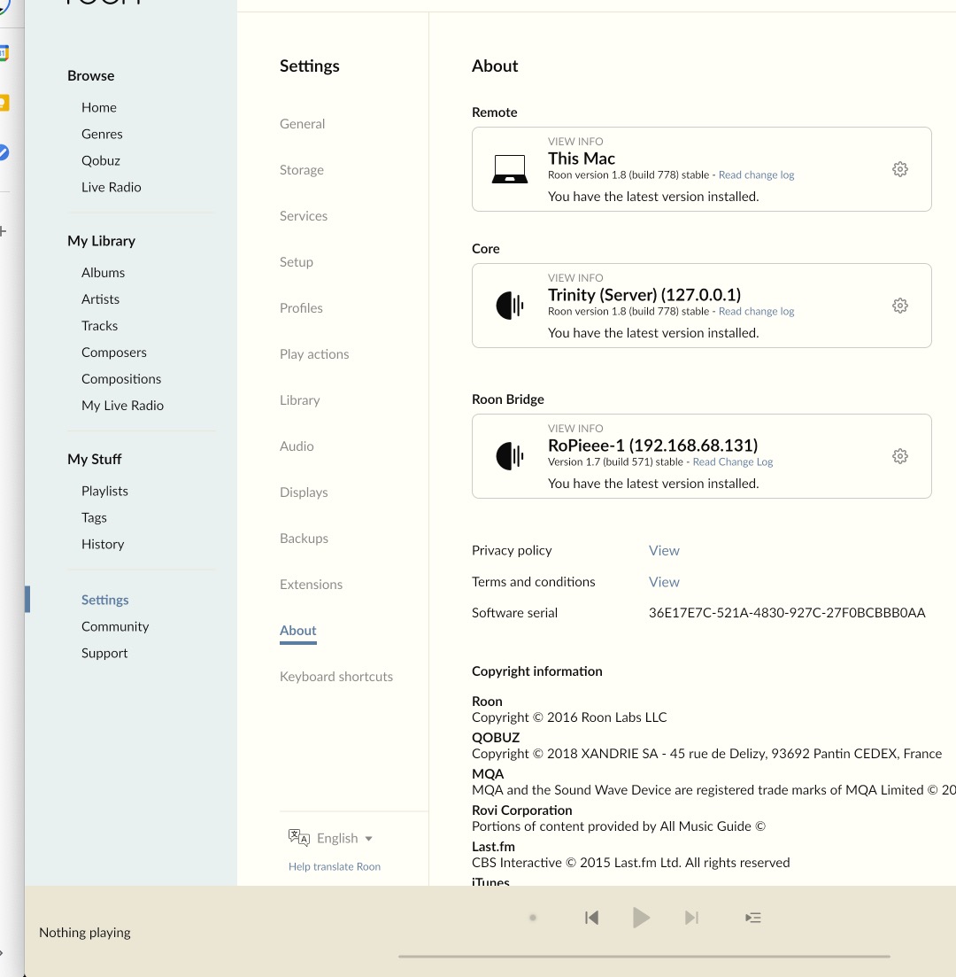Click the signal path dot indicator
Image resolution: width=956 pixels, height=977 pixels.
tap(533, 917)
